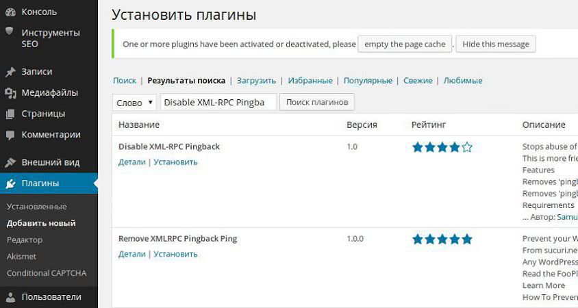Click the Внешний вид brush icon
This screenshot has width=578, height=308.
coord(10,163)
